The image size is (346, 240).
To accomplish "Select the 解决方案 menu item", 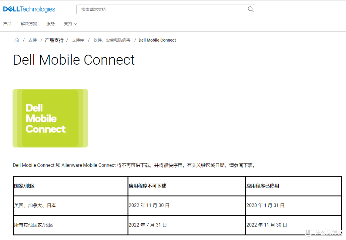I will (29, 24).
